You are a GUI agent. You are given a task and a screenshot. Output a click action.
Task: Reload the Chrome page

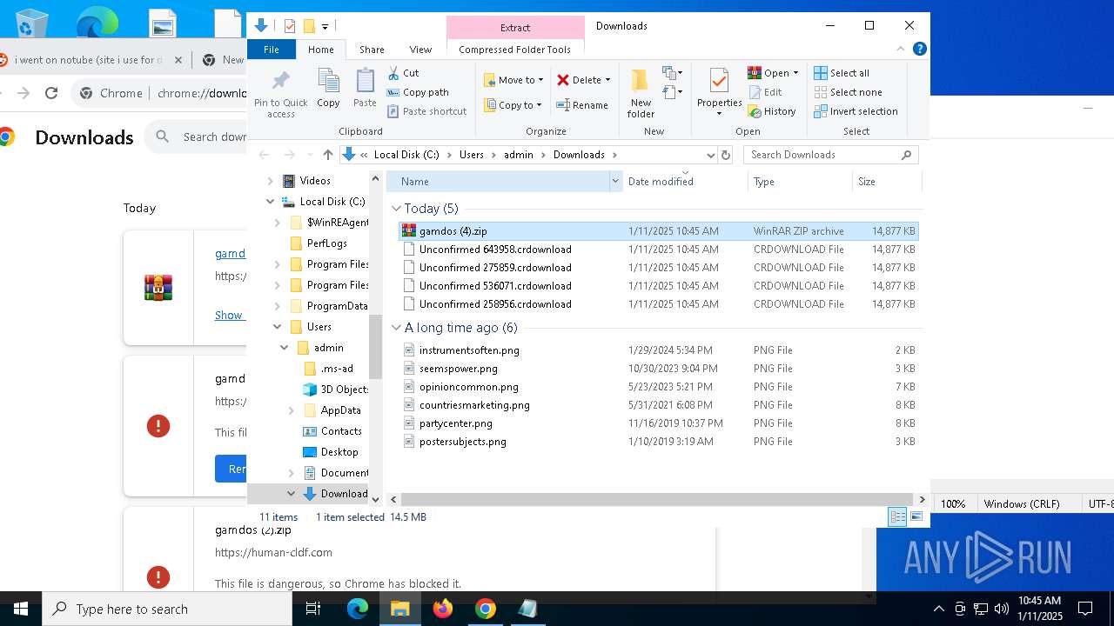click(x=51, y=93)
